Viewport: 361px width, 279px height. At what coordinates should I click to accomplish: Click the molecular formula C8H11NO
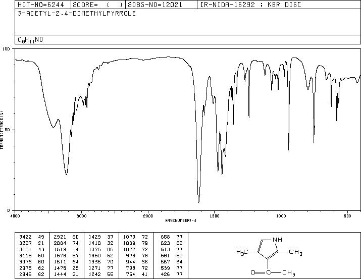pos(30,40)
